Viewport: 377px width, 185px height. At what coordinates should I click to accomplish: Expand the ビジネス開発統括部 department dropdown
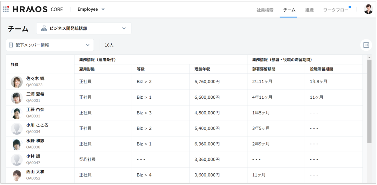pyautogui.click(x=124, y=28)
